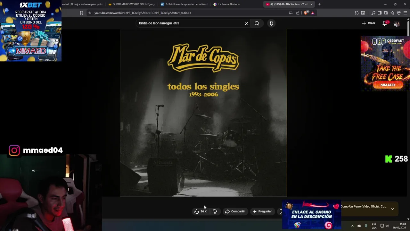
Task: Click the OneDrive cloud tray icon
Action: pyautogui.click(x=359, y=226)
